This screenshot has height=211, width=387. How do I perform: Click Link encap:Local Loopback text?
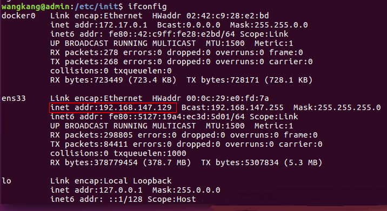pyautogui.click(x=111, y=181)
